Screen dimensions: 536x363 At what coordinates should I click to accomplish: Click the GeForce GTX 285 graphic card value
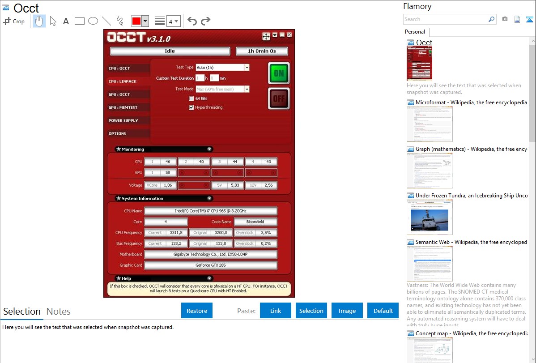[211, 265]
